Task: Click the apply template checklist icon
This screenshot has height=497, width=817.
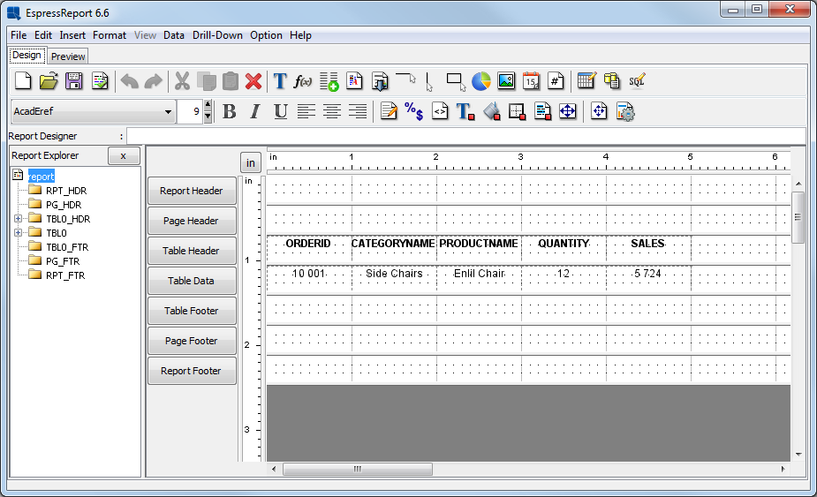Action: (x=100, y=81)
